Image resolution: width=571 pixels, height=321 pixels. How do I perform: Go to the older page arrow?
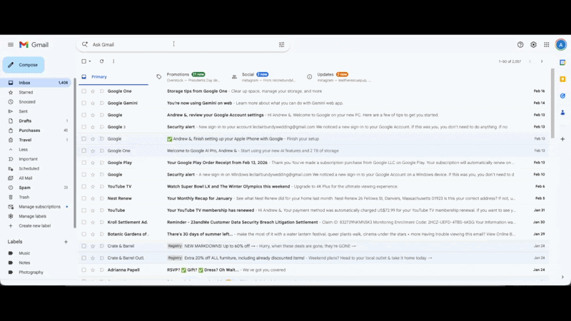click(542, 61)
